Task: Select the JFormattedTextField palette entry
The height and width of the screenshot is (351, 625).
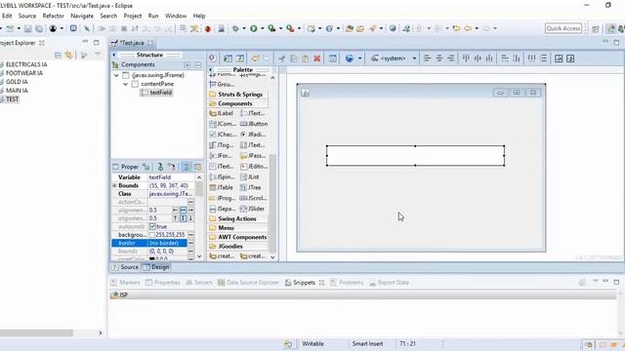Action: pos(221,156)
